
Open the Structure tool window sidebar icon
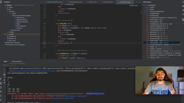pos(183,20)
